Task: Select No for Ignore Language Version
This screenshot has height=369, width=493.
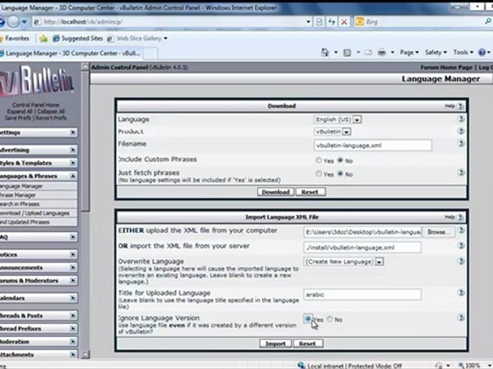Action: click(x=330, y=319)
